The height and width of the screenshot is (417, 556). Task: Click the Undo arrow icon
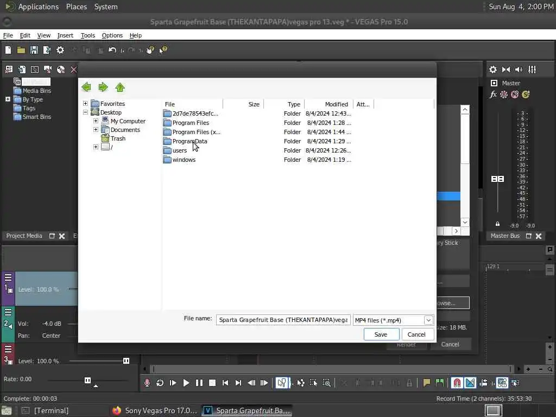(112, 50)
